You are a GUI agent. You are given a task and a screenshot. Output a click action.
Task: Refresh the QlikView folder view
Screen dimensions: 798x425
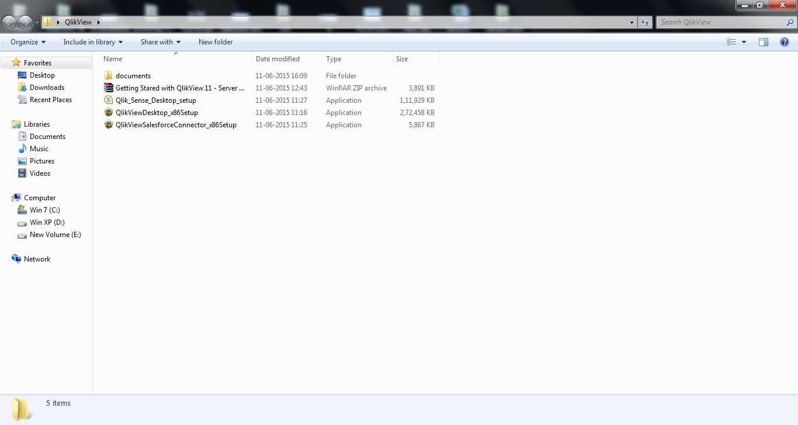[645, 22]
